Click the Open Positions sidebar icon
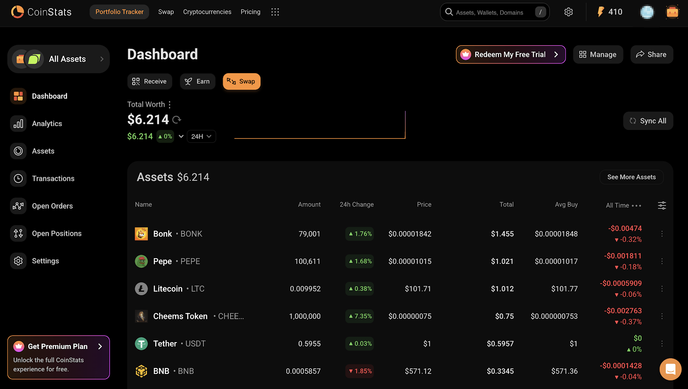The image size is (688, 389). click(18, 234)
